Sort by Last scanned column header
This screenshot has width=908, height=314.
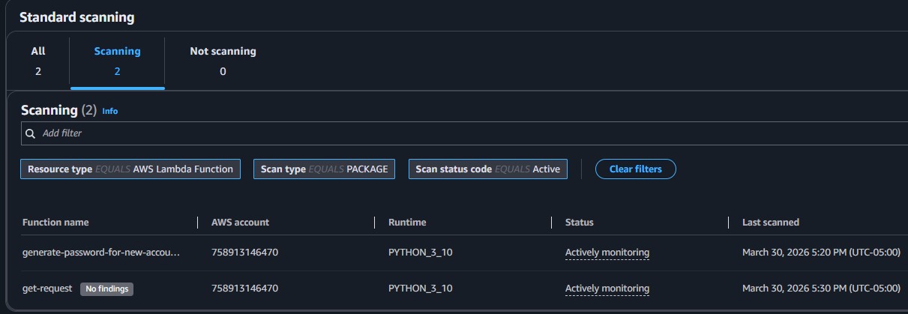coord(771,223)
